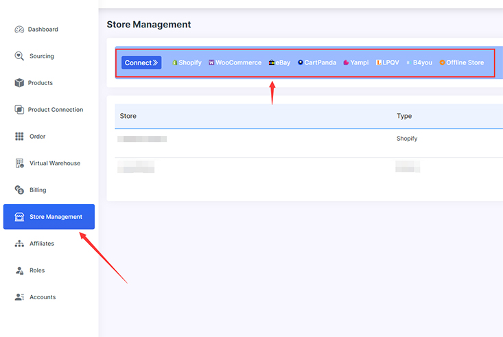The height and width of the screenshot is (337, 503).
Task: Click the Affiliates hierarchy icon
Action: pos(19,244)
